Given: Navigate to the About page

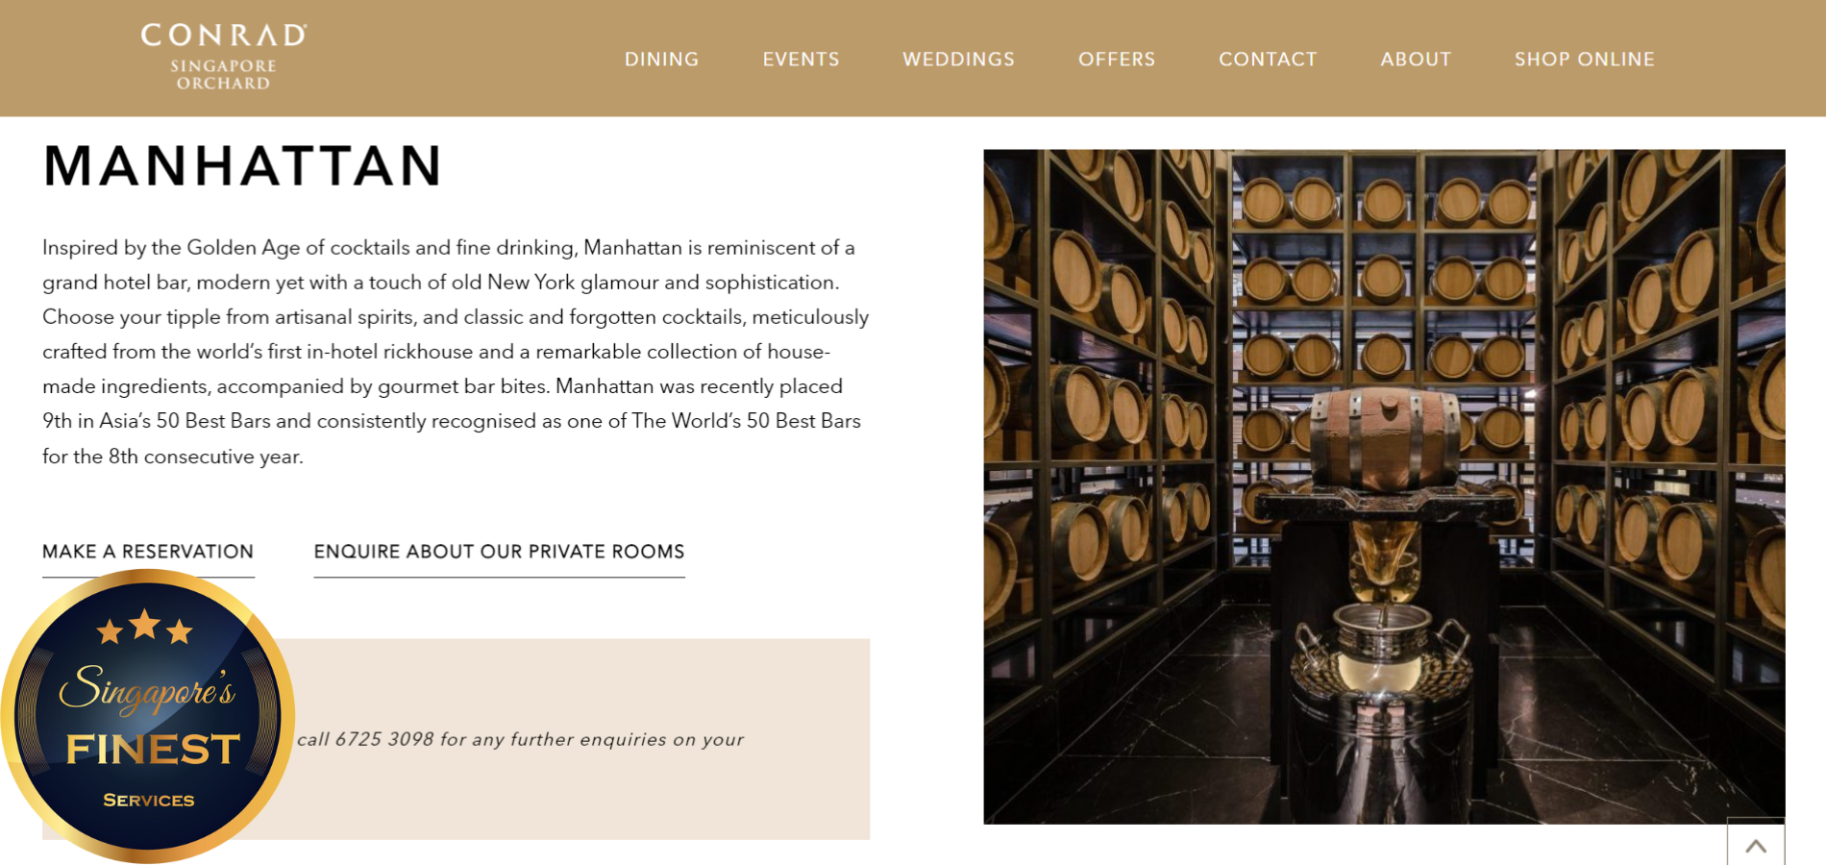Looking at the screenshot, I should (1416, 60).
